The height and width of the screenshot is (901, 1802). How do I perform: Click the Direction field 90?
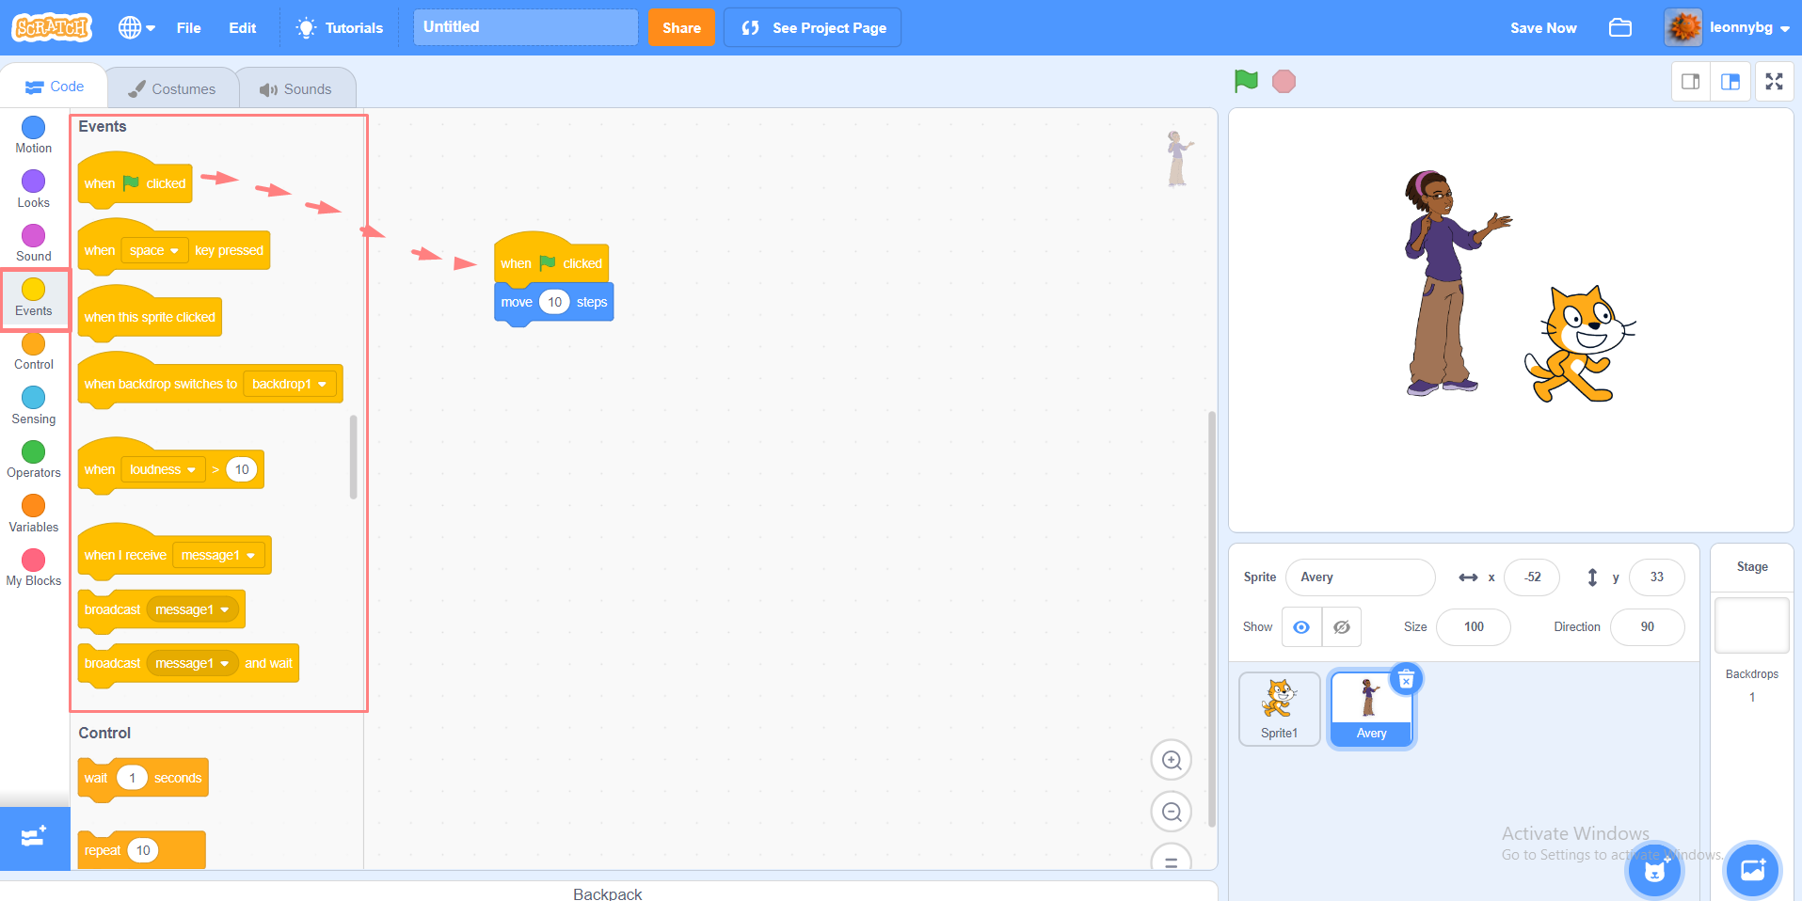(1647, 627)
